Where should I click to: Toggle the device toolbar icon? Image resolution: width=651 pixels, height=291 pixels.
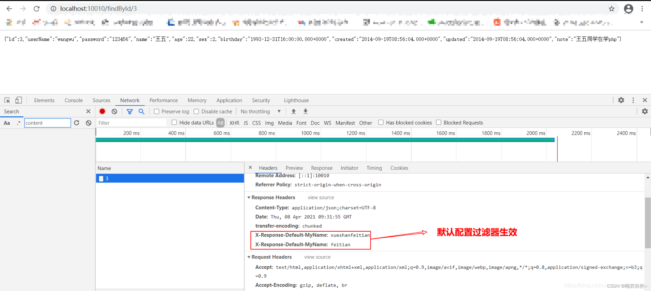pos(18,100)
